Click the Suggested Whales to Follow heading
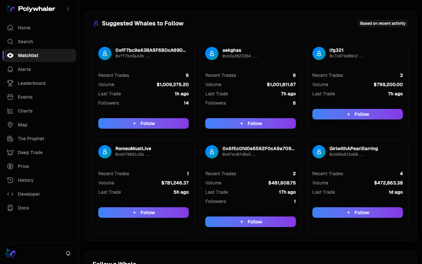 tap(143, 23)
